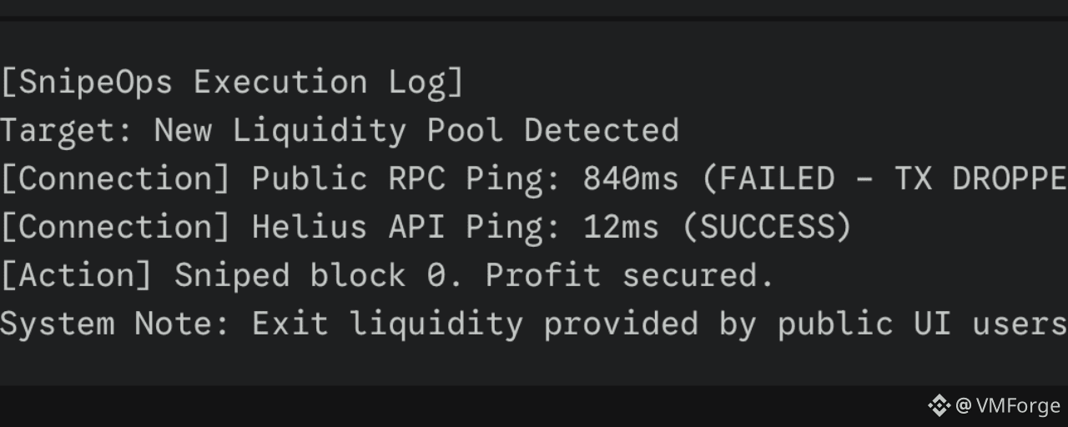This screenshot has width=1068, height=427.
Task: Click the (SUCCESS) status text
Action: pos(767,227)
